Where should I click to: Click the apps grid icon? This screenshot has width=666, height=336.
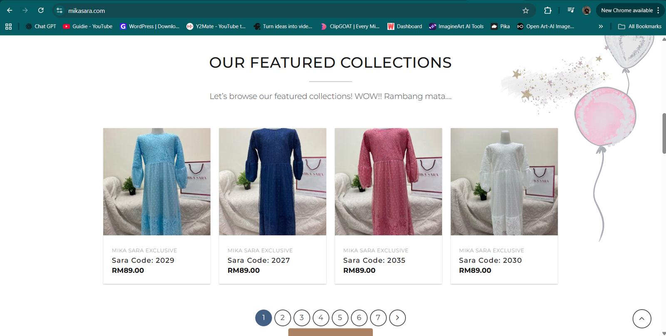pos(8,26)
